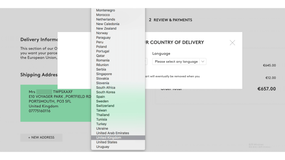Choose United States from the list
The width and height of the screenshot is (285, 160).
(x=118, y=142)
